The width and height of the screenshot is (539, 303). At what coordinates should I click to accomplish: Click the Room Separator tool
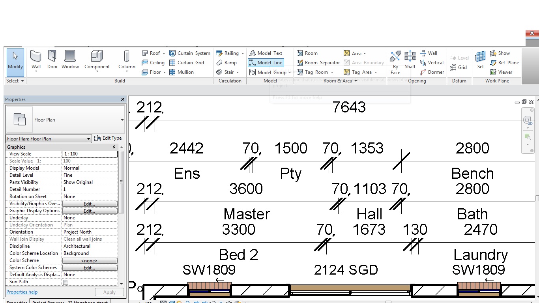pos(318,63)
